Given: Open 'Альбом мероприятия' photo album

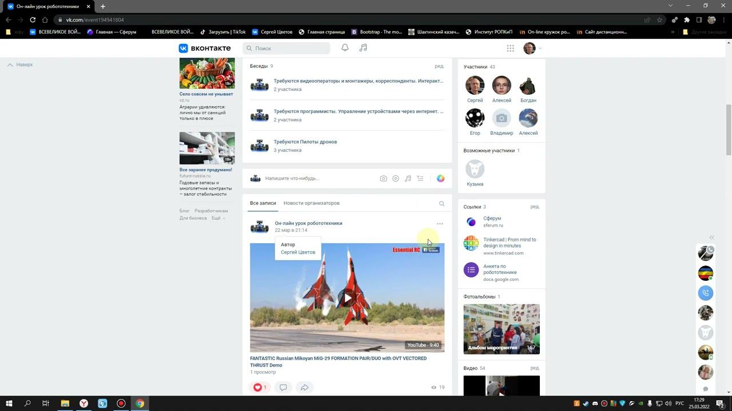Looking at the screenshot, I should coord(502,329).
